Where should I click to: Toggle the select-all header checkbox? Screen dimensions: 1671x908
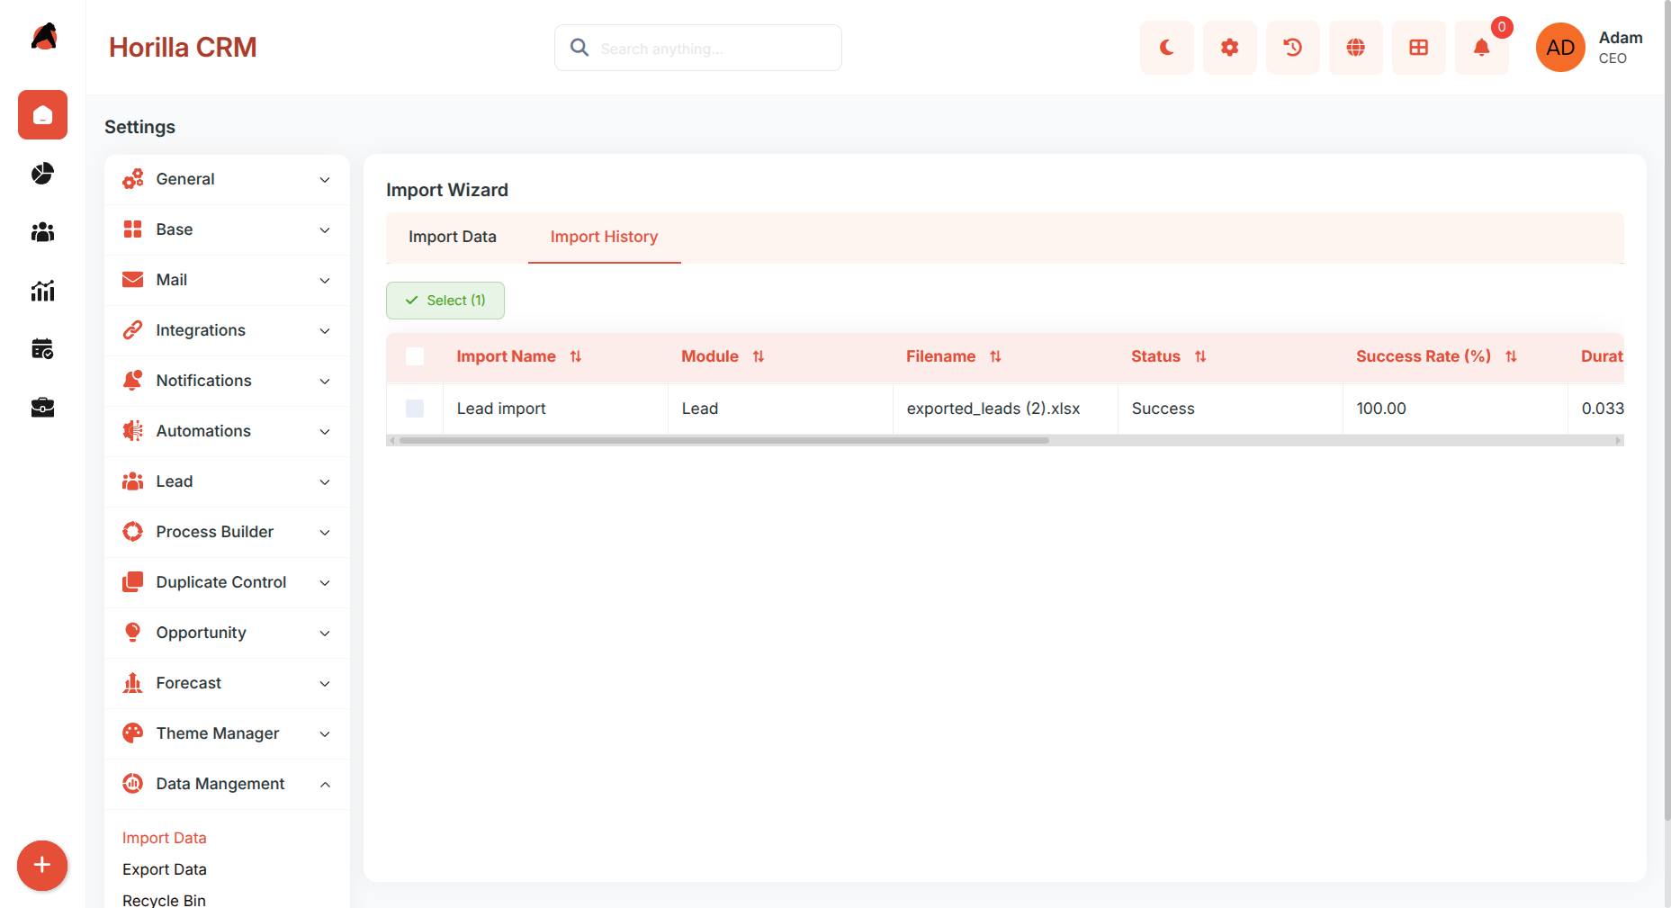coord(415,356)
